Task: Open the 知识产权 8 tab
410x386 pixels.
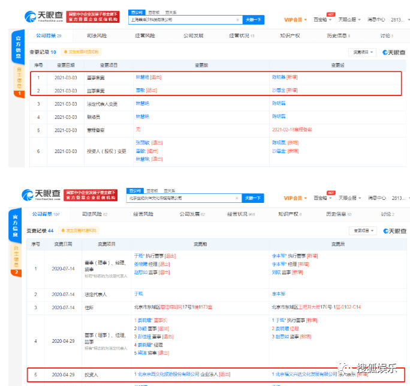Action: coord(290,214)
